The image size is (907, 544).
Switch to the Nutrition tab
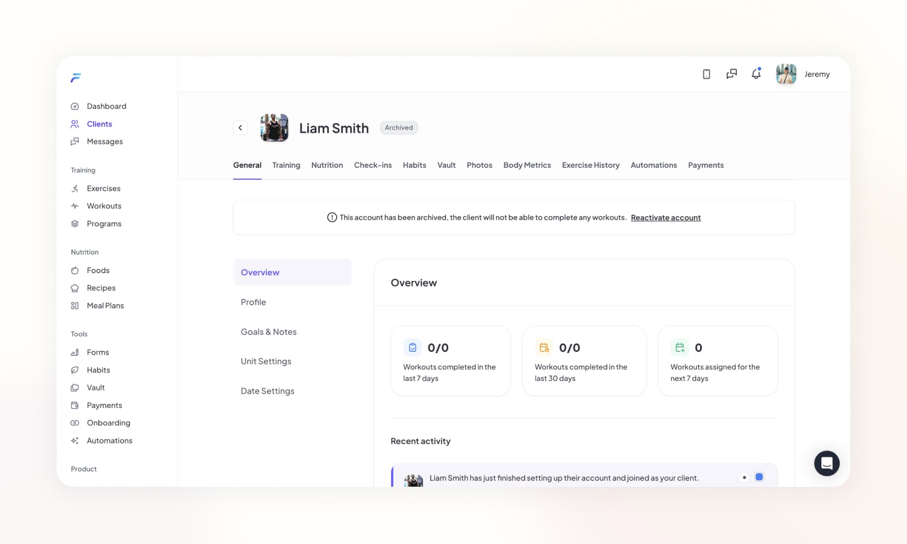(x=327, y=165)
